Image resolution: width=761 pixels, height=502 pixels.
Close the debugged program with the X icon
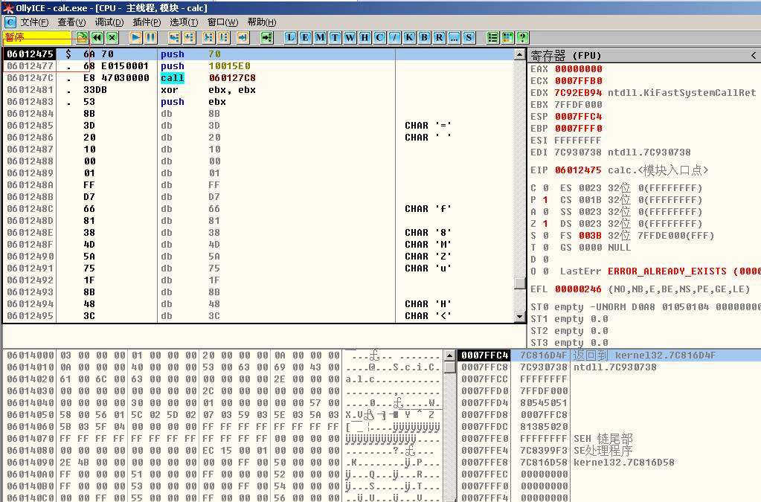(112, 37)
